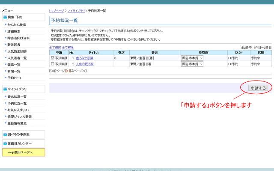Image resolution: width=274 pixels, height=171 pixels.
Task: Click the トップページ breadcrumb link
Action: [57, 11]
